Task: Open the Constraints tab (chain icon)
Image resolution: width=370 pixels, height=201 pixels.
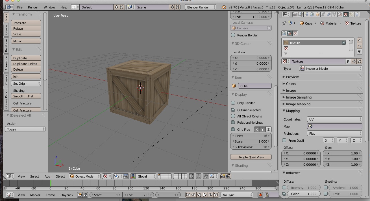Action: 323,14
